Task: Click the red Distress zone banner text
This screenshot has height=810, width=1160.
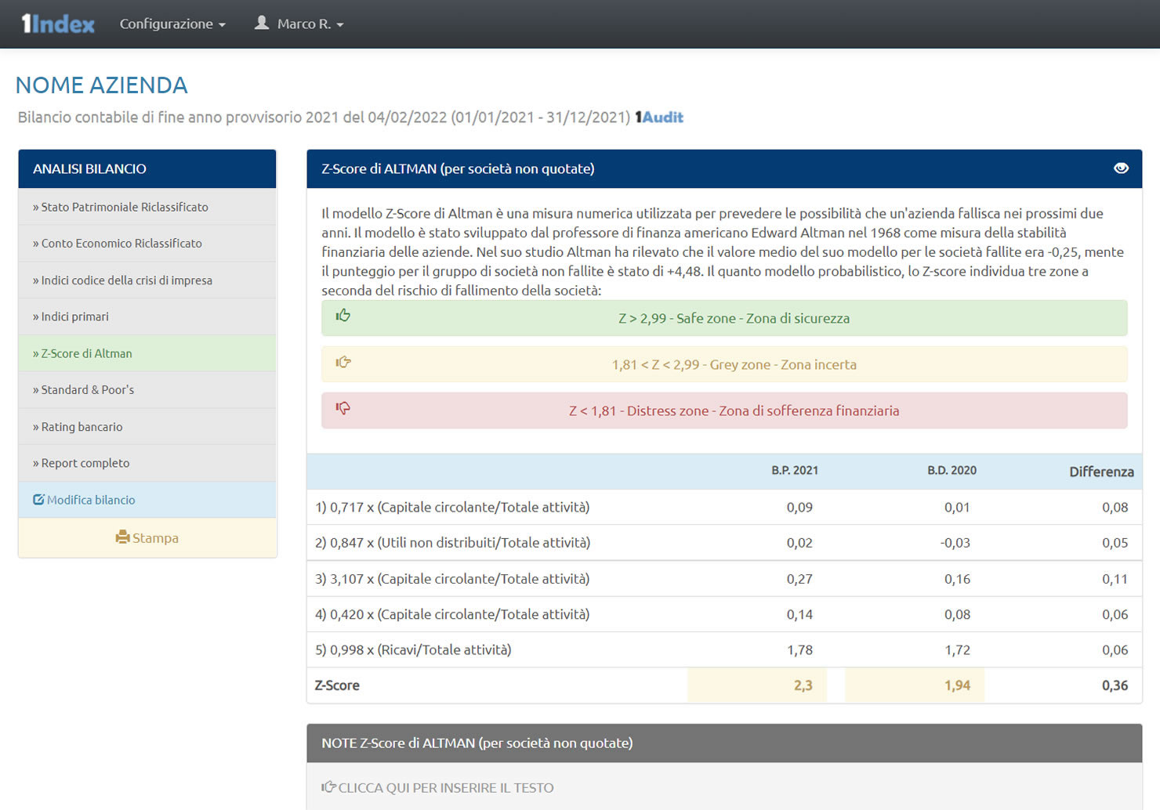Action: (734, 411)
